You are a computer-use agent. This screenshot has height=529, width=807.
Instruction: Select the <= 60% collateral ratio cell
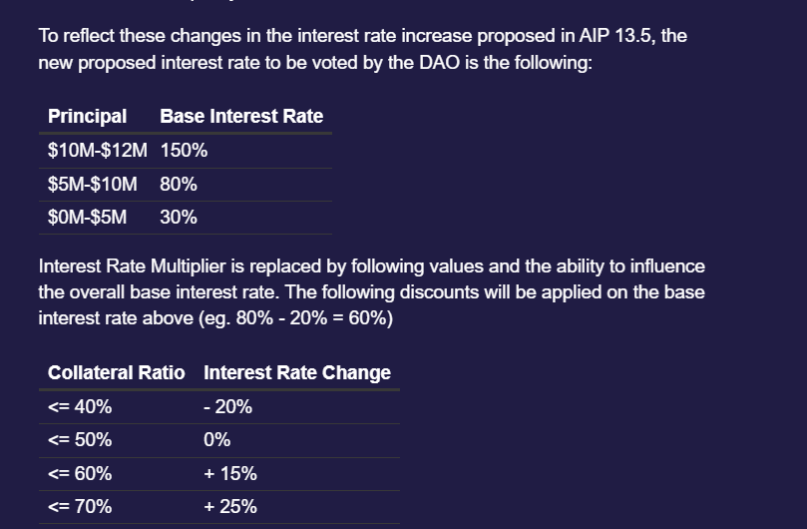pos(80,474)
